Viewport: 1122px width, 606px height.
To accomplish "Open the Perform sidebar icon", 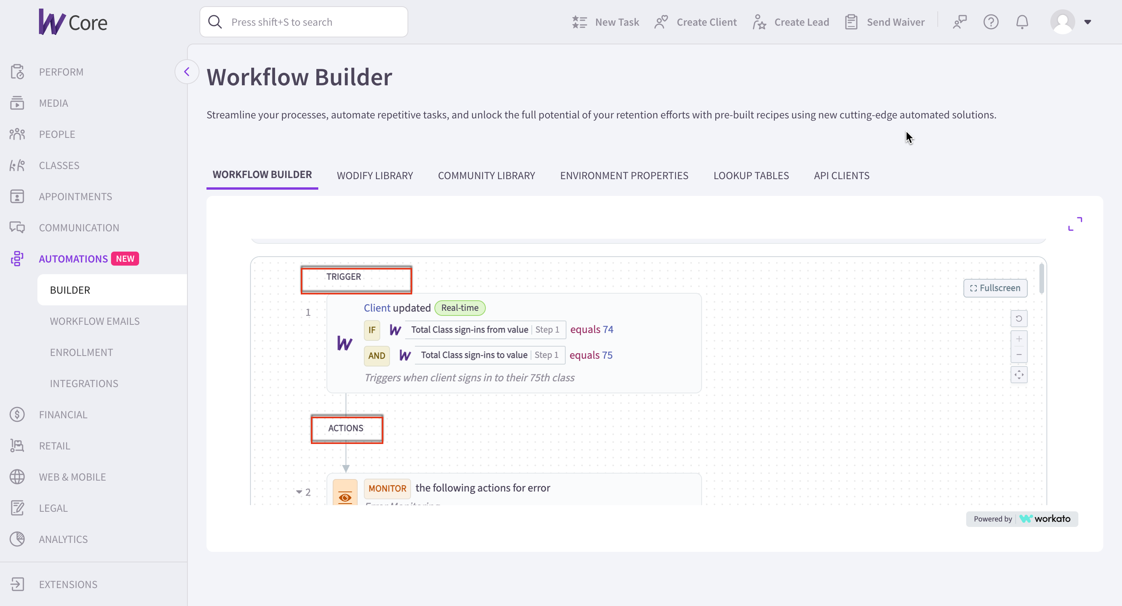I will pyautogui.click(x=18, y=72).
